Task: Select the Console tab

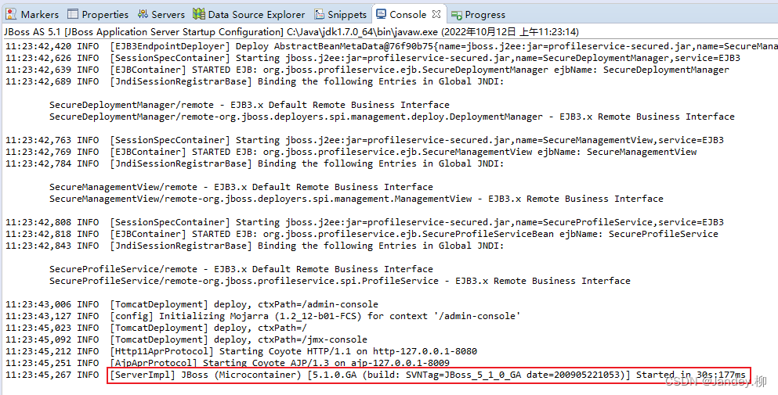Action: (408, 14)
